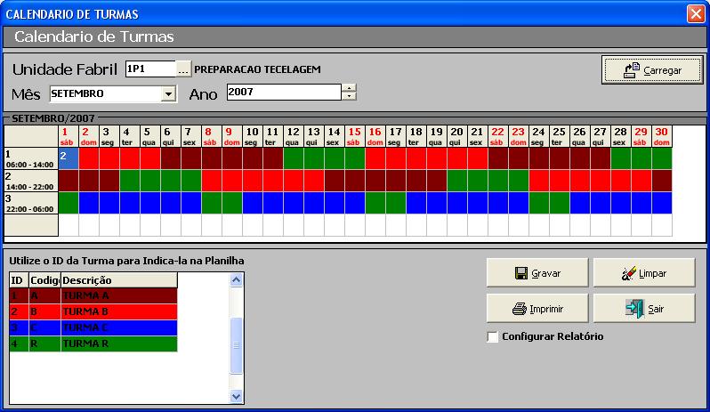Click the Limpar clear button
Screen dimensions: 710x412
tap(643, 273)
